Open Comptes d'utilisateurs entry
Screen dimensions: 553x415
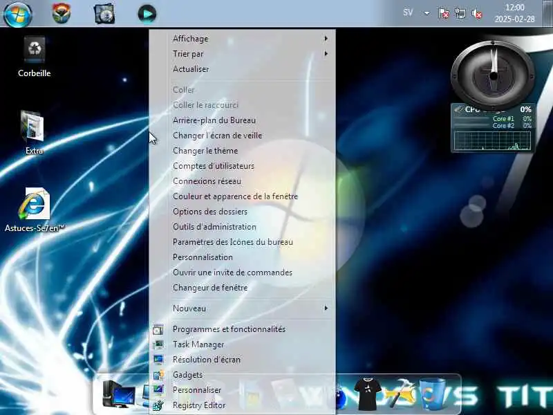(243, 166)
